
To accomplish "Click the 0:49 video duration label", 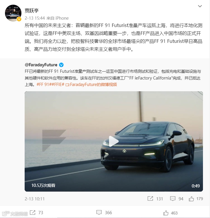I will [196, 186].
